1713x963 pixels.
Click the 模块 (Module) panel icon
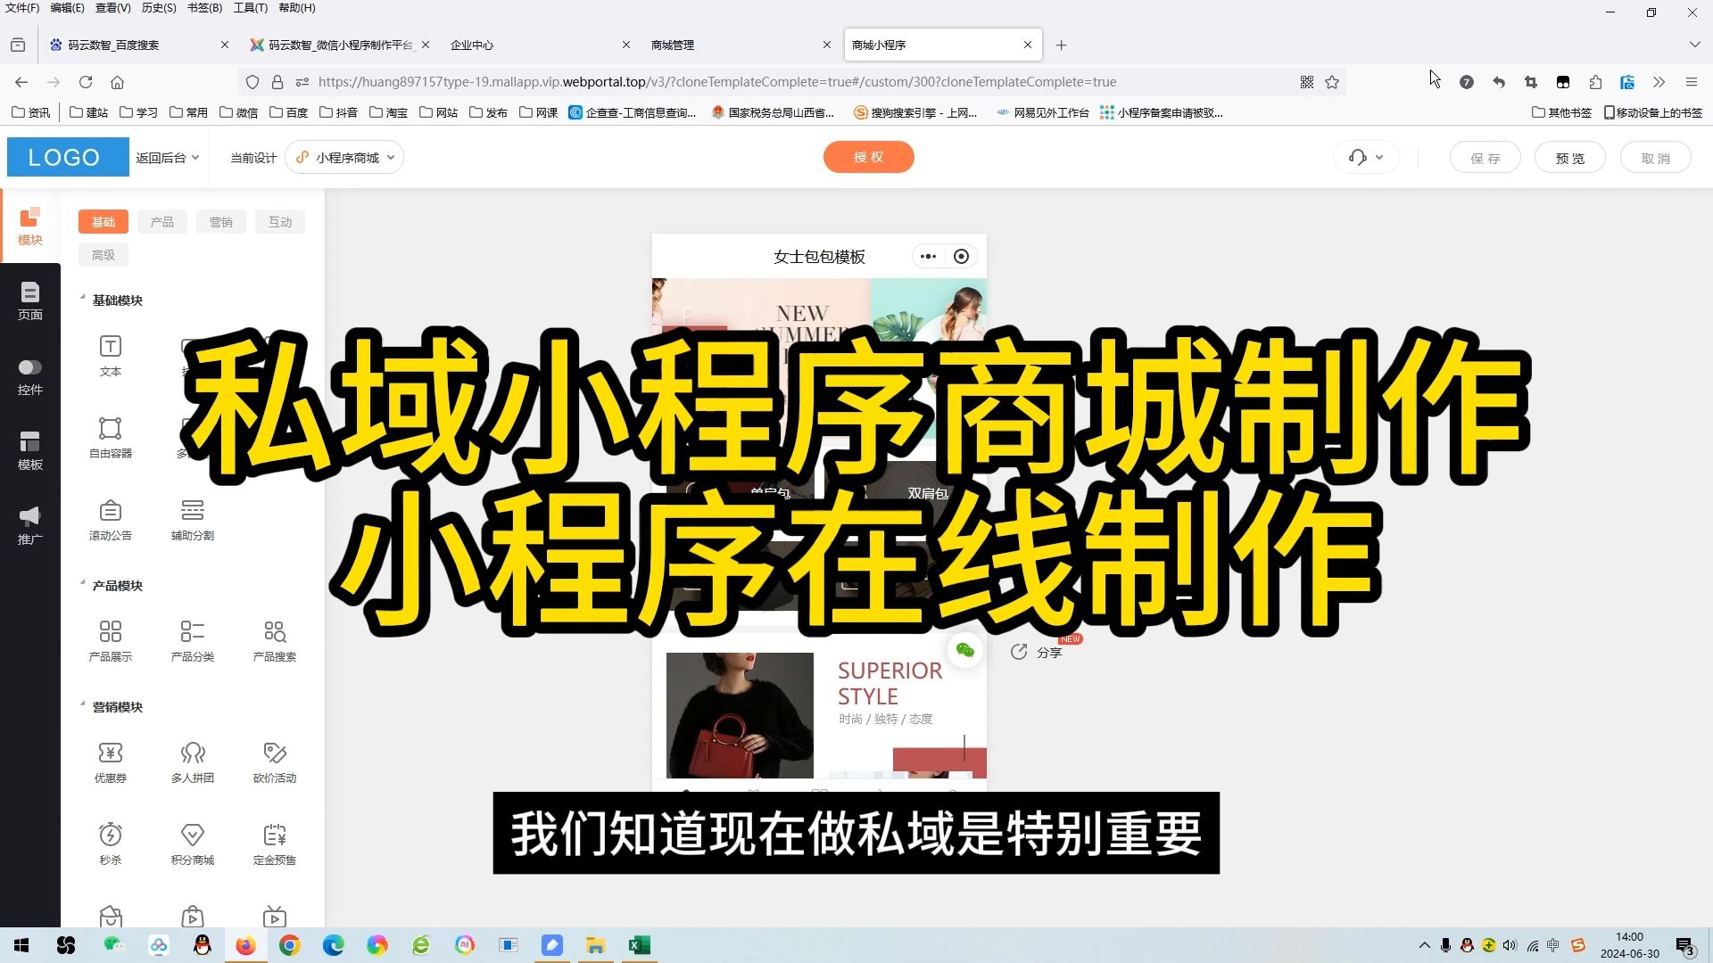coord(30,225)
